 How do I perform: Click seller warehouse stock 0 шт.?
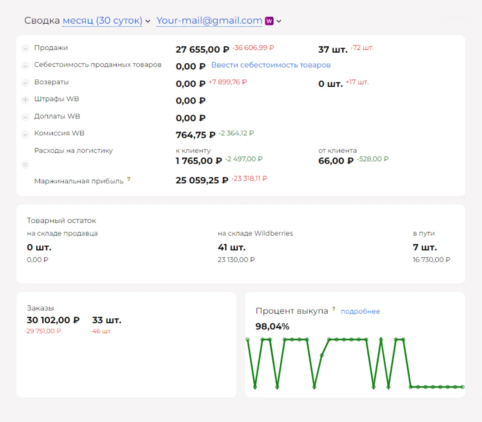point(39,247)
